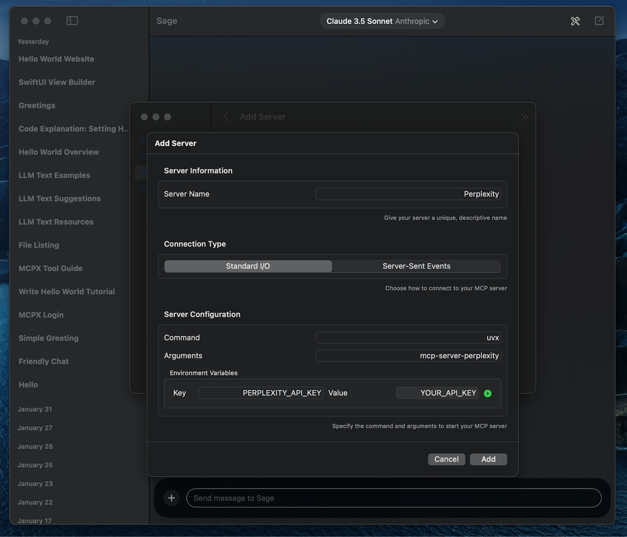Click the Connection Type heading
Screen dimensions: 627x537
pyautogui.click(x=195, y=244)
